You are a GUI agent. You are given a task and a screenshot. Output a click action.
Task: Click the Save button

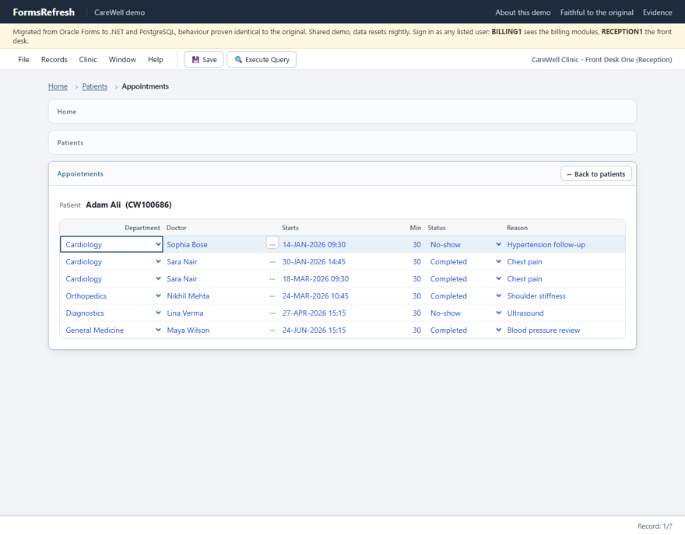[204, 59]
